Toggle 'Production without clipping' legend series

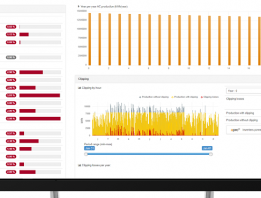pyautogui.click(x=154, y=97)
